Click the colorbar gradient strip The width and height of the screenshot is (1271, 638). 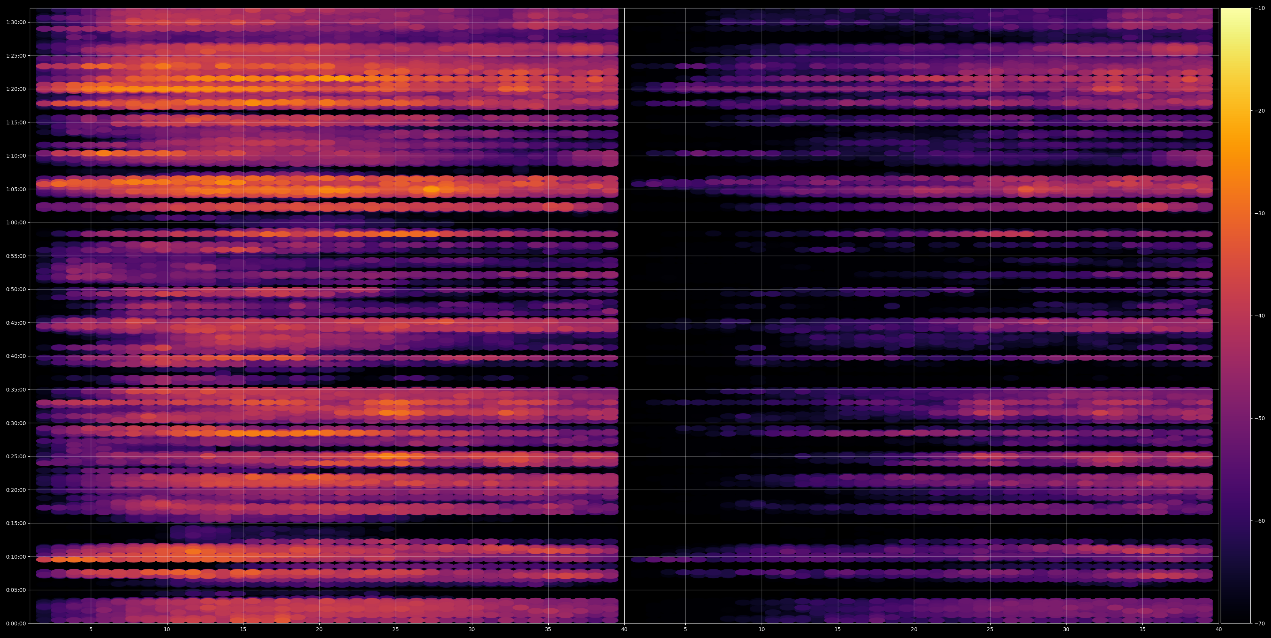[x=1236, y=316]
